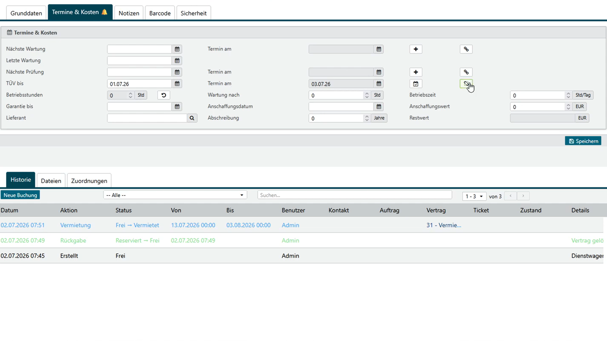Select the Zuordnungen tab
607x341 pixels.
point(89,181)
